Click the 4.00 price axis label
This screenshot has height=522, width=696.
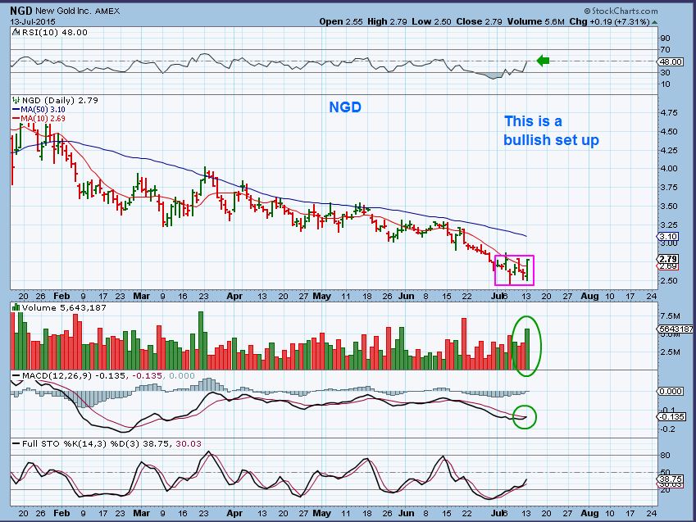669,169
